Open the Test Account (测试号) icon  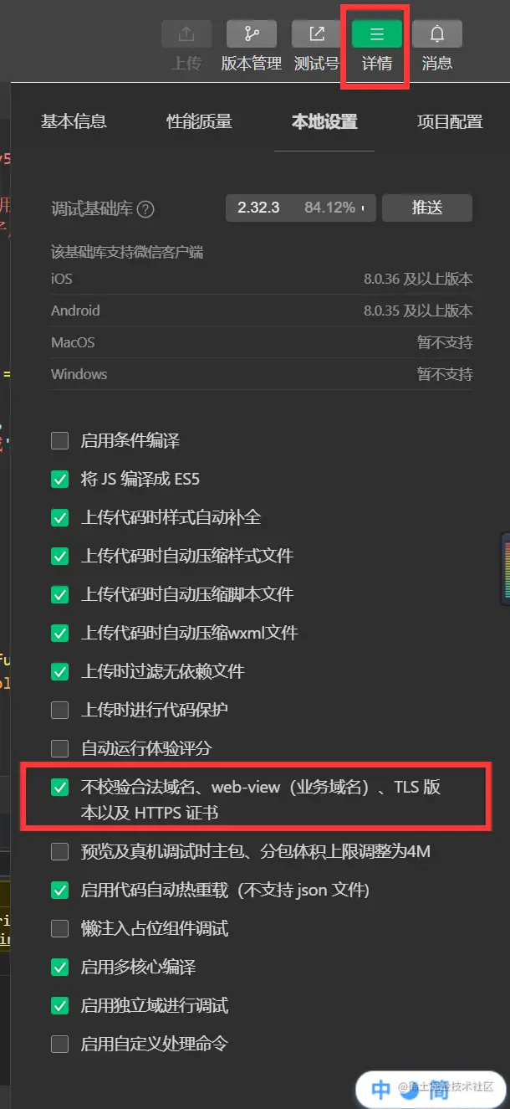(x=317, y=34)
